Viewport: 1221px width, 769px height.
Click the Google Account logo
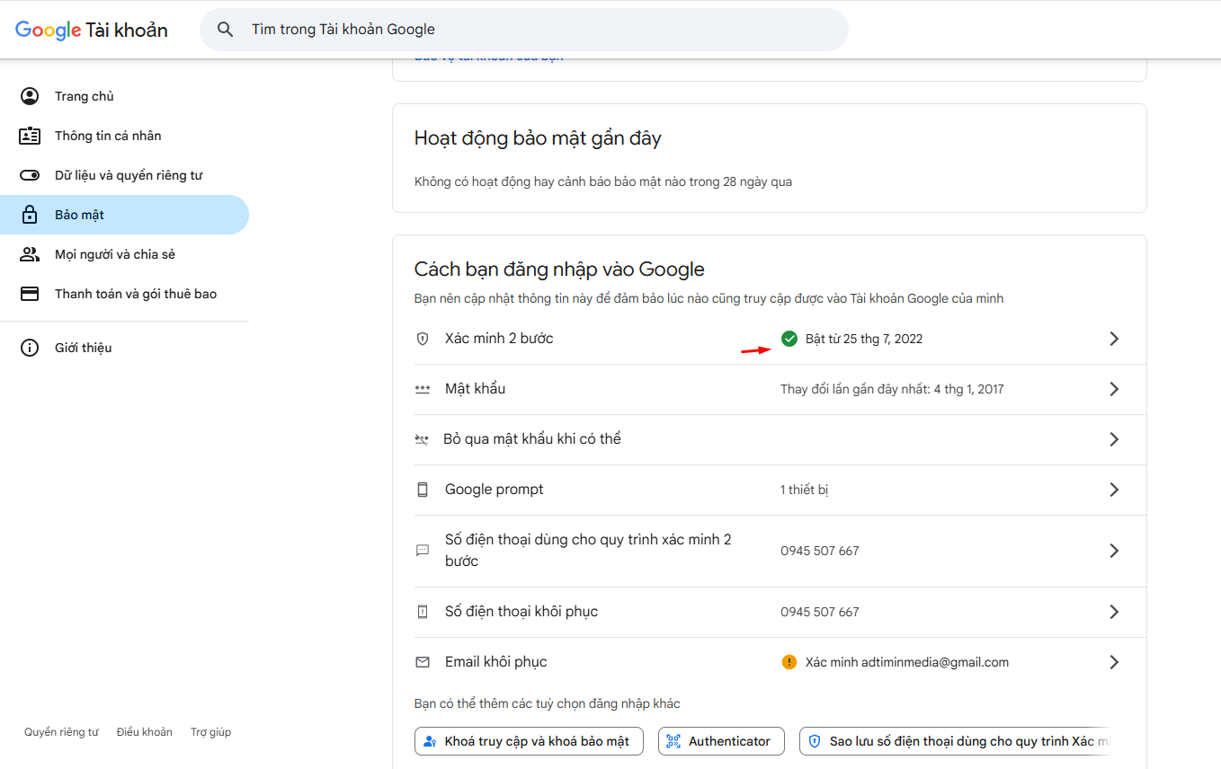click(x=91, y=30)
